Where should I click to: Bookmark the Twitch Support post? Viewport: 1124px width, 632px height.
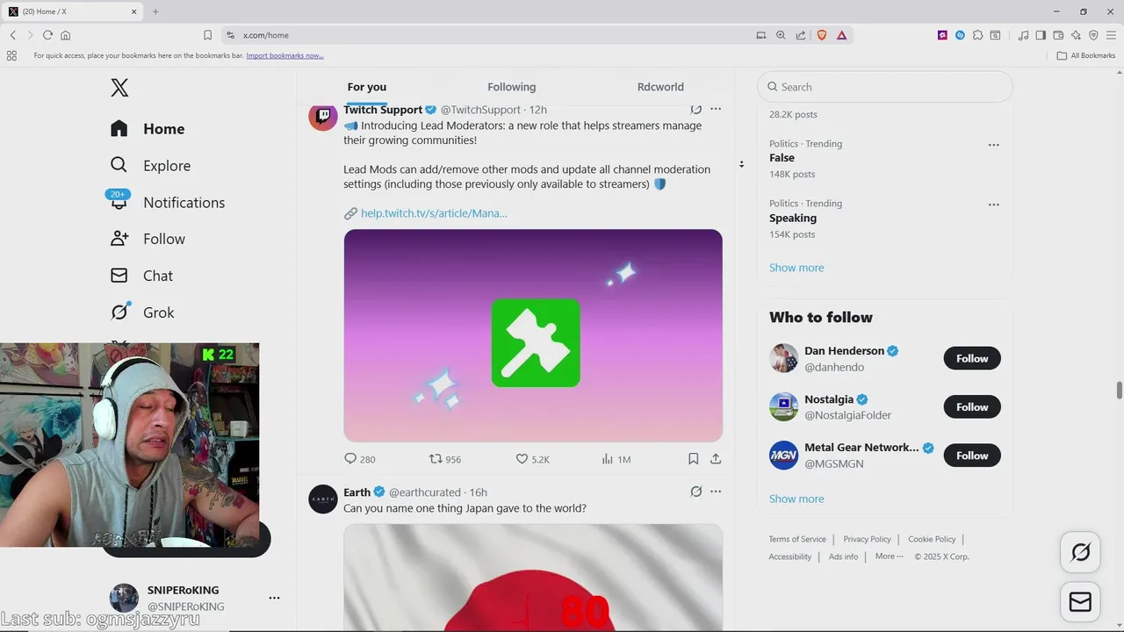pos(693,459)
